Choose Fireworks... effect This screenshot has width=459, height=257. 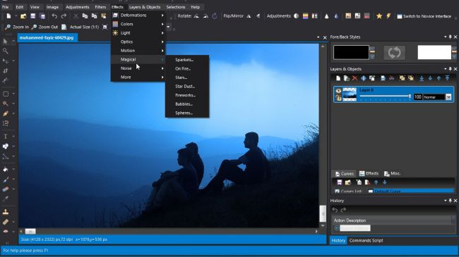coord(187,95)
